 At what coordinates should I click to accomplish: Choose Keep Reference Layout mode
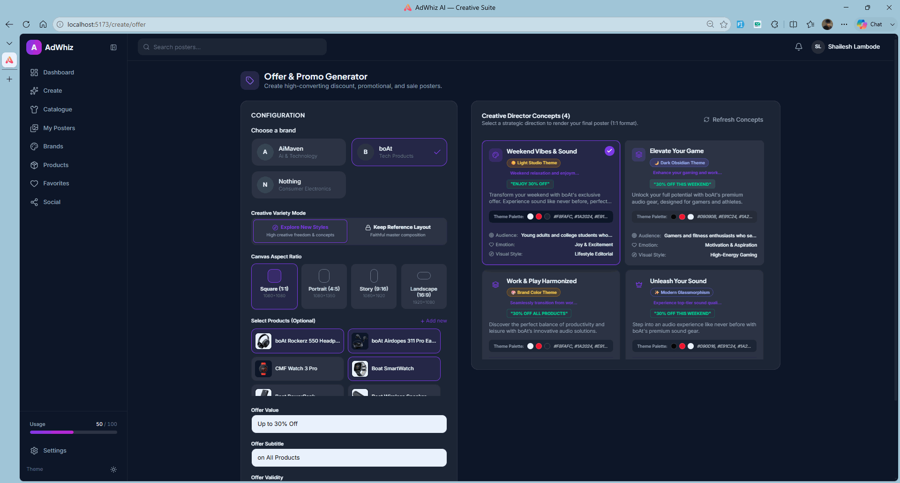[397, 231]
